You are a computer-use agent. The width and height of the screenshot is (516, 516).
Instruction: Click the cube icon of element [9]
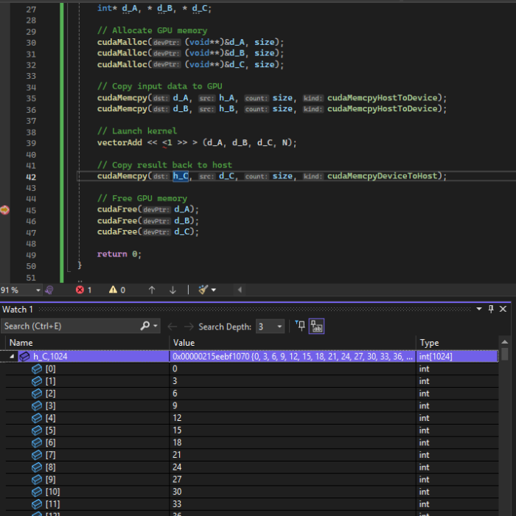tap(37, 479)
